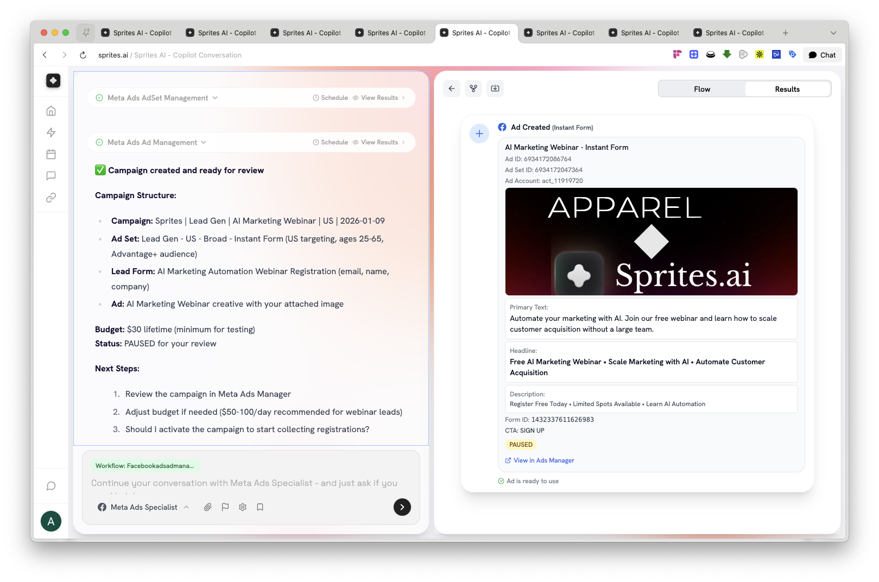Click the paperclip attach icon
The height and width of the screenshot is (582, 879).
(x=208, y=507)
